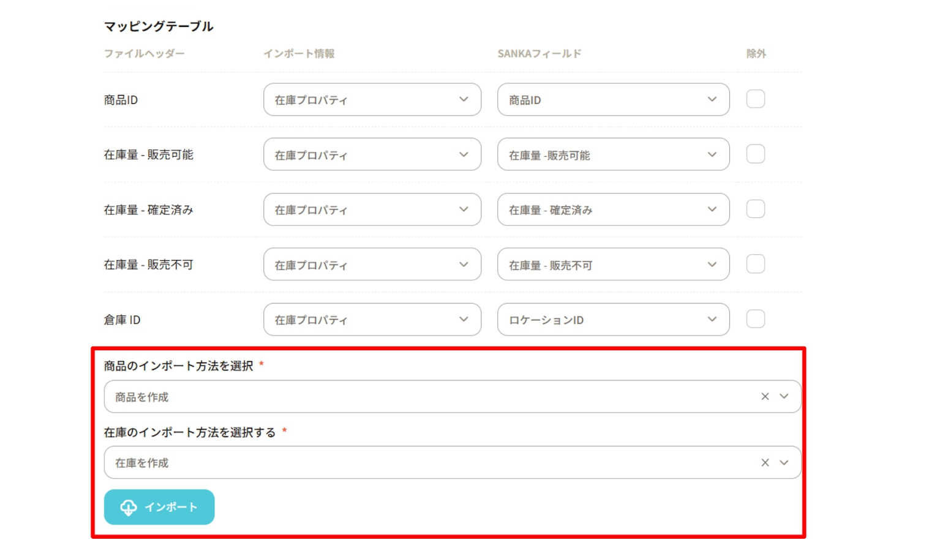Click chevron in 在庫量 - 販売不可 SANKA dropdown

[712, 264]
